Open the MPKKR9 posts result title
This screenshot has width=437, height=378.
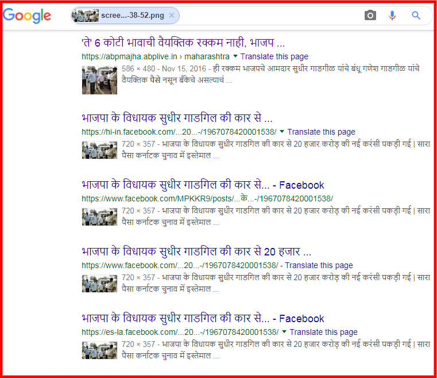(203, 185)
